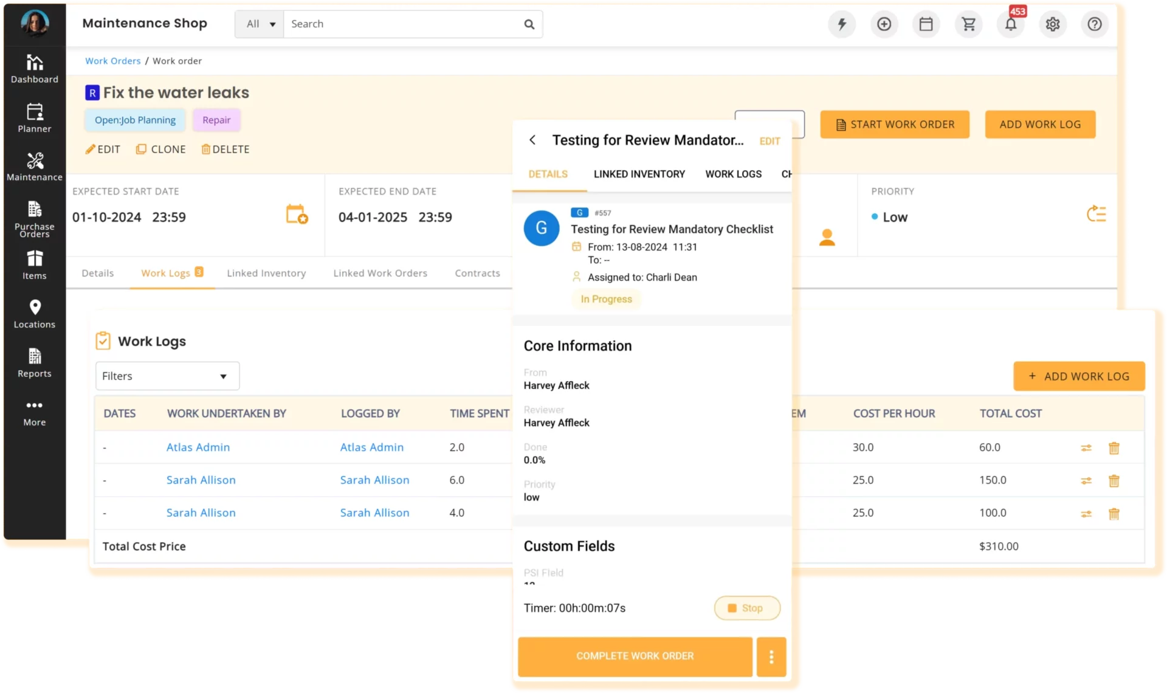
Task: Click expected start date calendar icon
Action: (x=297, y=215)
